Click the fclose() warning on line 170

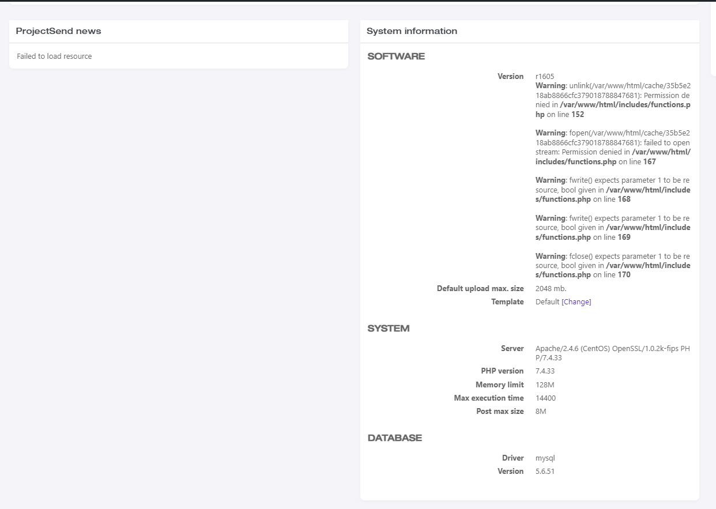(612, 265)
